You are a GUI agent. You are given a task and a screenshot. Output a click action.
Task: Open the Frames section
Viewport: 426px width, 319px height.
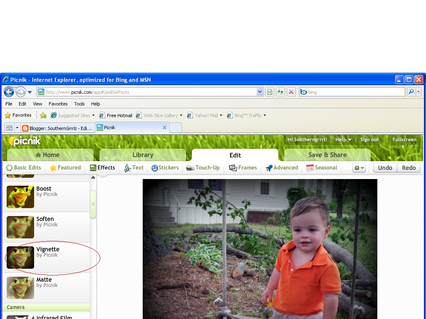pos(243,168)
